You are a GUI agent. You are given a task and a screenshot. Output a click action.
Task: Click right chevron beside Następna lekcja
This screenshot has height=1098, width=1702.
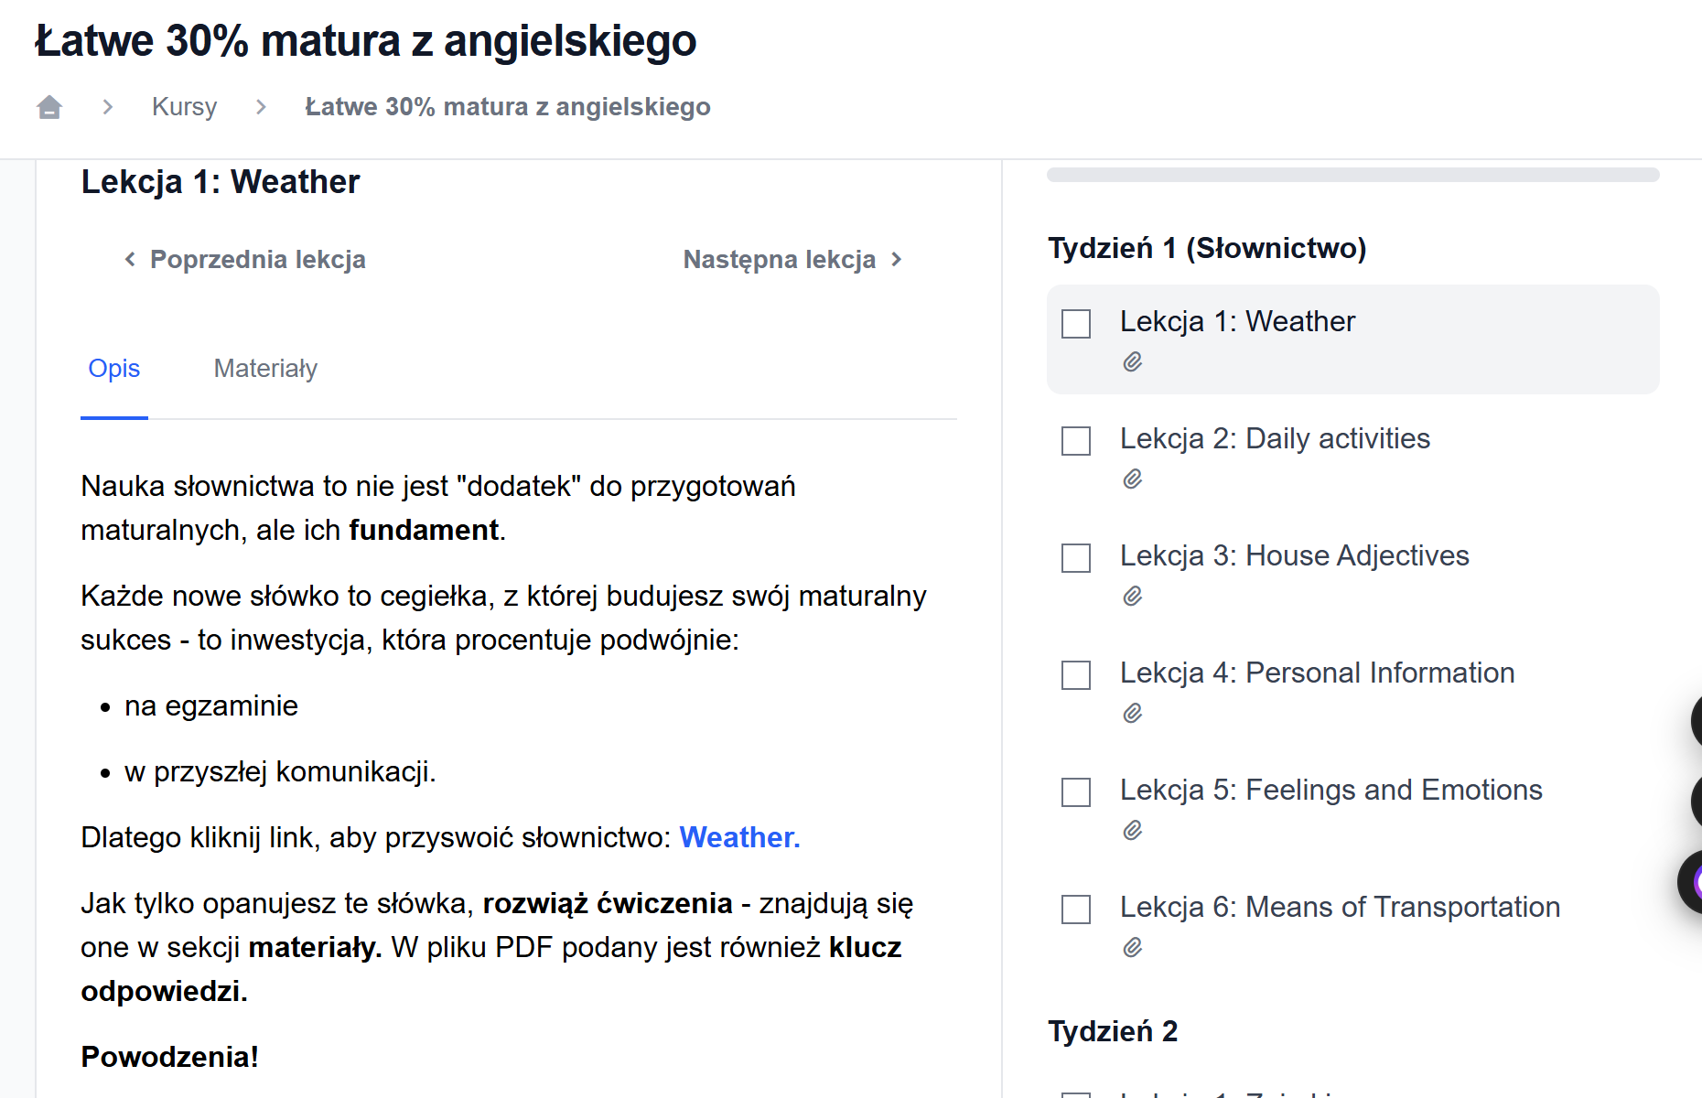(897, 260)
